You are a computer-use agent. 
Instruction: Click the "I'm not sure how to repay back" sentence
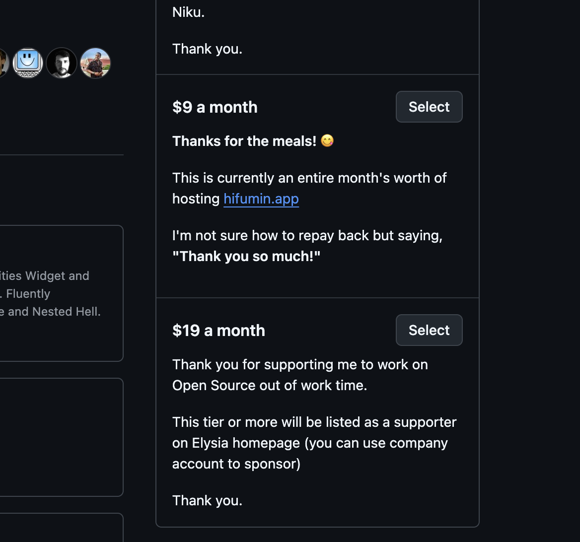click(307, 235)
